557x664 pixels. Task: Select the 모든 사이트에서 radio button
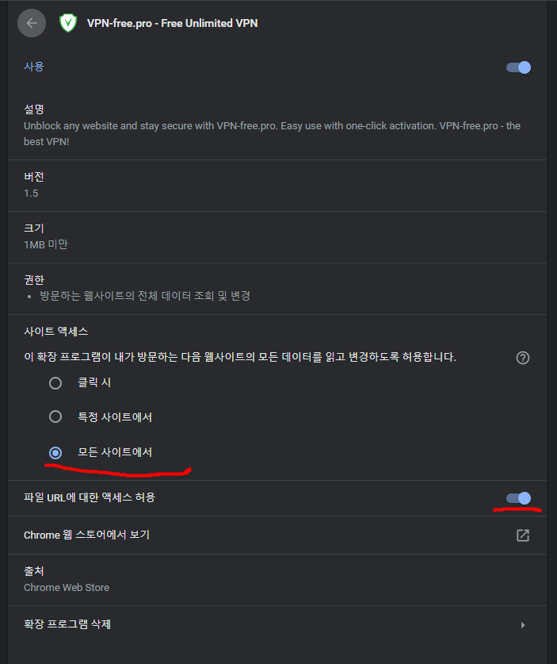pyautogui.click(x=55, y=453)
